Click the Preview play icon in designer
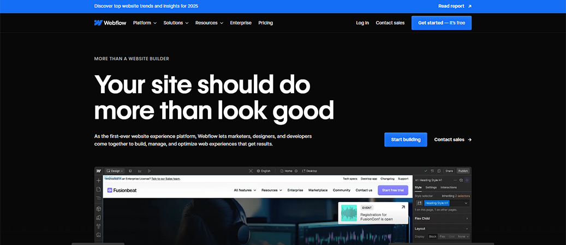 tap(150, 171)
